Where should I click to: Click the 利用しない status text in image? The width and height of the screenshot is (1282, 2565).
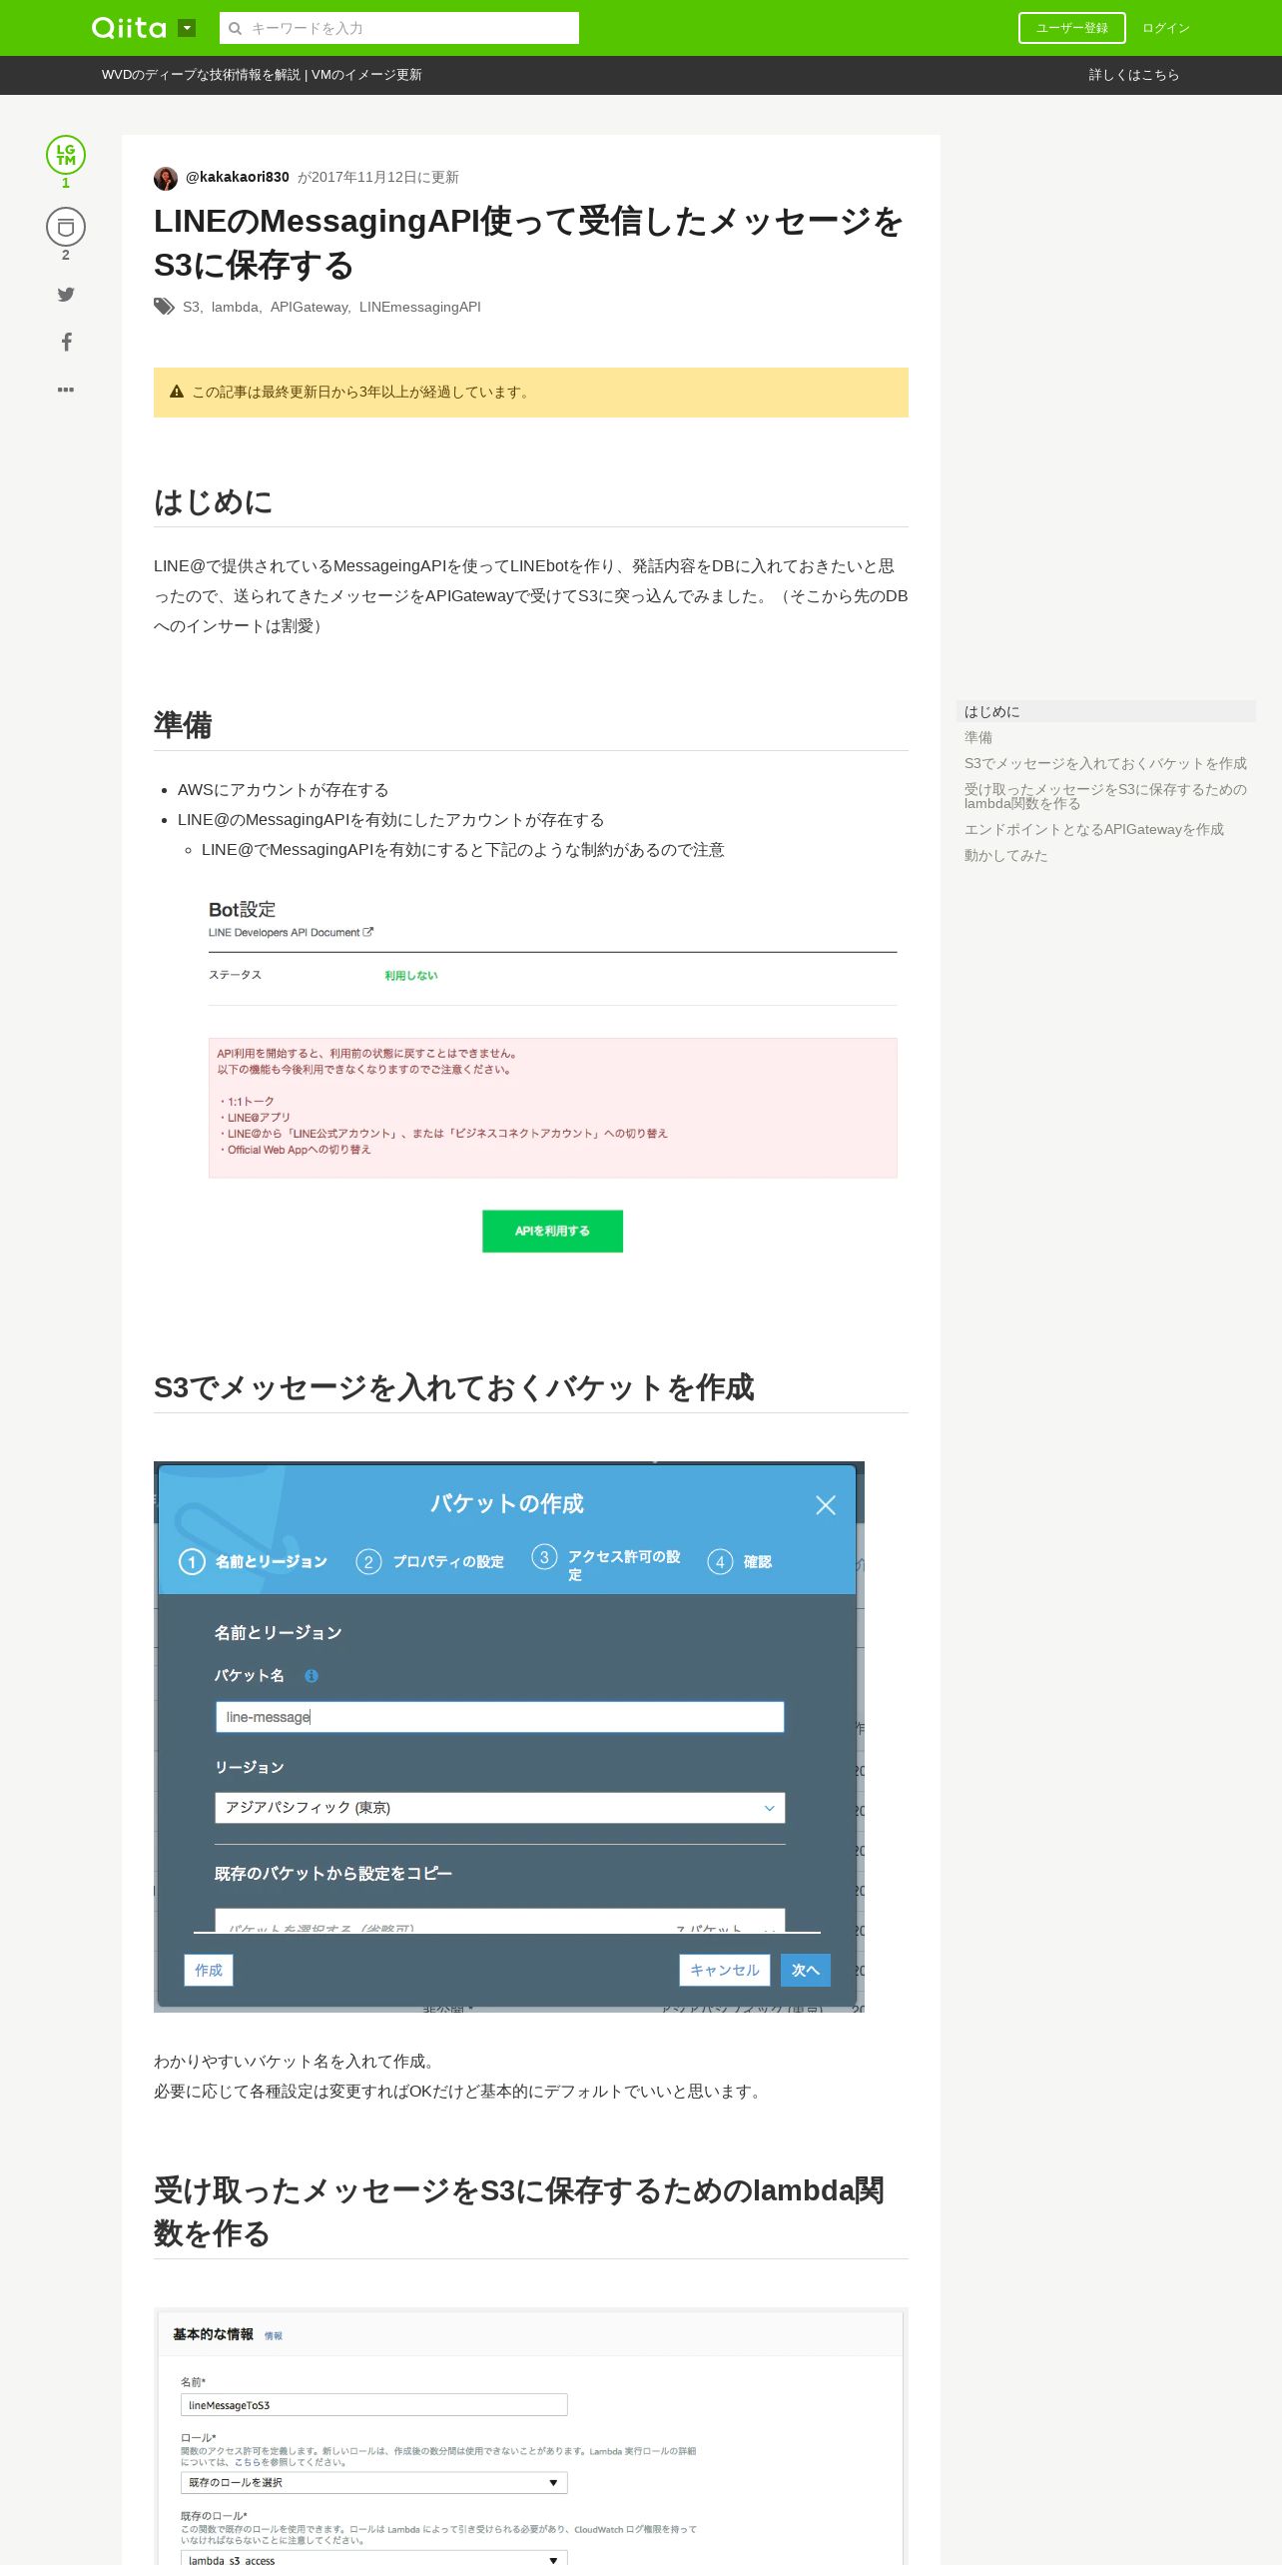coord(411,976)
